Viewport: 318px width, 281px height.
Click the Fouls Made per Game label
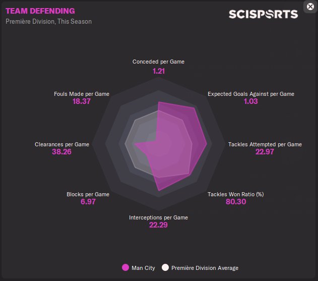click(82, 94)
